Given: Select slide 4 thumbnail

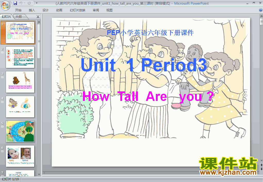Looking at the screenshot, I should click(20, 107).
